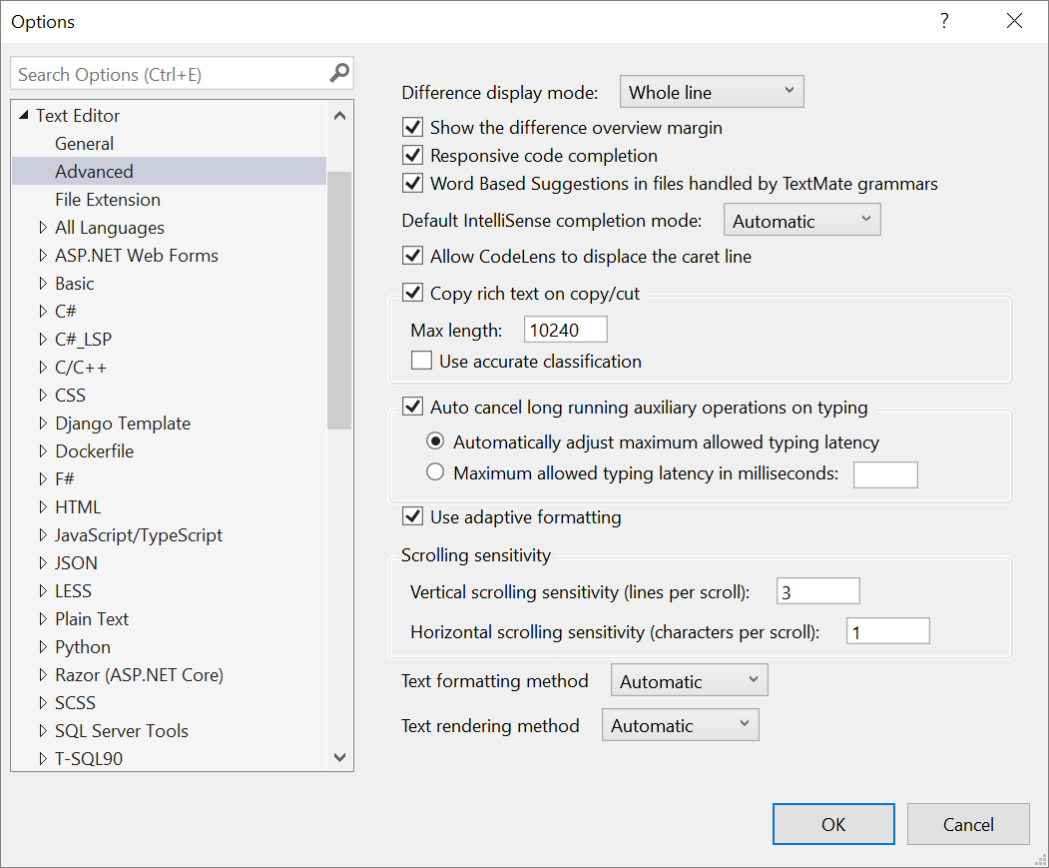Click the Vertical scrolling sensitivity field
The width and height of the screenshot is (1049, 868).
click(x=817, y=590)
